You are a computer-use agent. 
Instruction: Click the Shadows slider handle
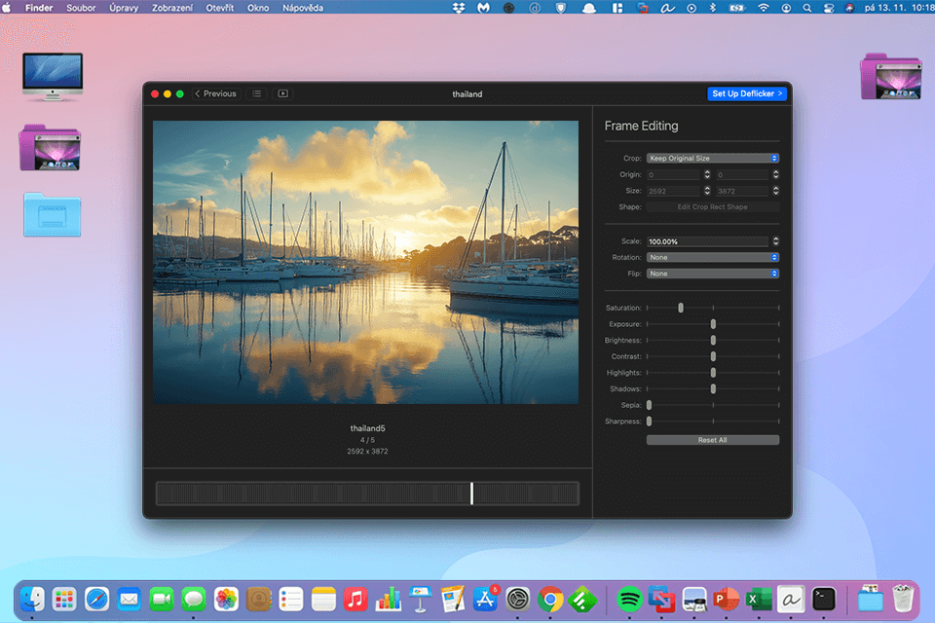point(713,388)
